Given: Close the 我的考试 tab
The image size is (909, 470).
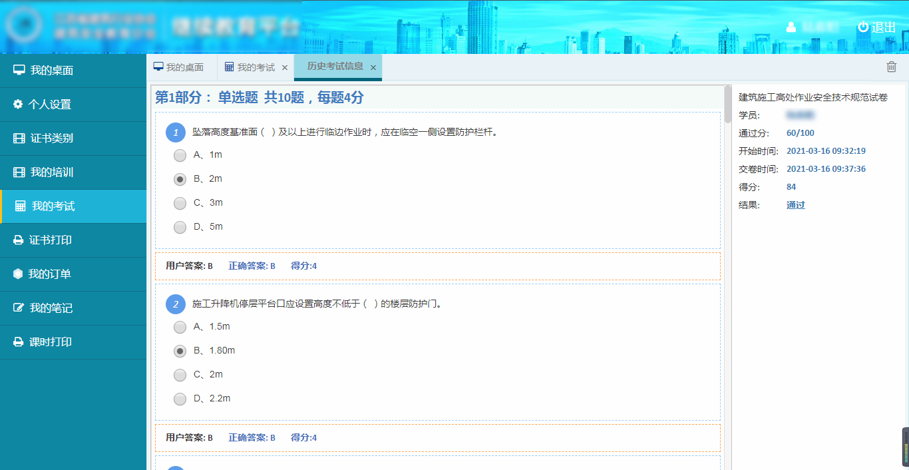Looking at the screenshot, I should 285,67.
